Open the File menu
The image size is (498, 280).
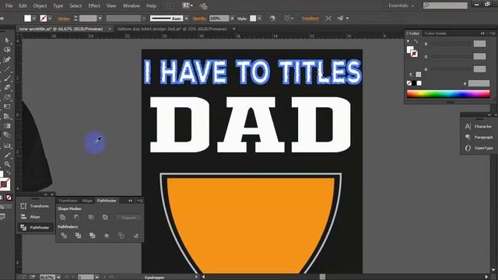[x=9, y=5]
